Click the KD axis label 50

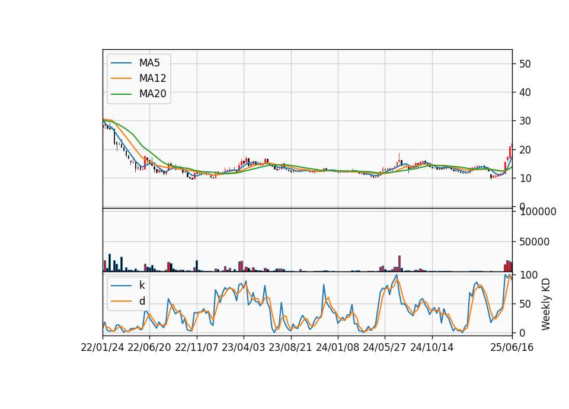(x=525, y=303)
